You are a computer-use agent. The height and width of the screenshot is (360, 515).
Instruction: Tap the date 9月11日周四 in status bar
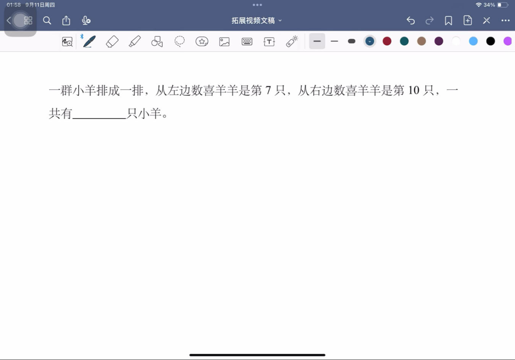pos(40,5)
